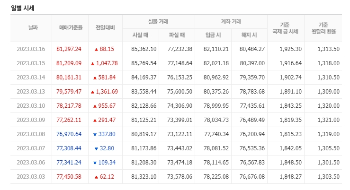Select the date 2023.03.13 cell
The height and width of the screenshot is (190, 350).
[x=31, y=92]
